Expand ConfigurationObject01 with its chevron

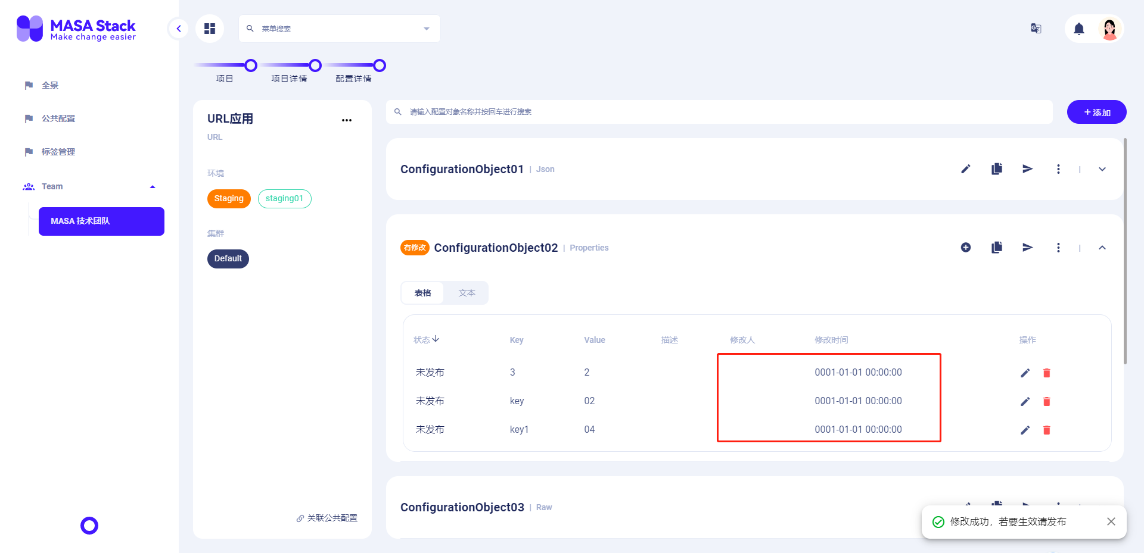1102,168
